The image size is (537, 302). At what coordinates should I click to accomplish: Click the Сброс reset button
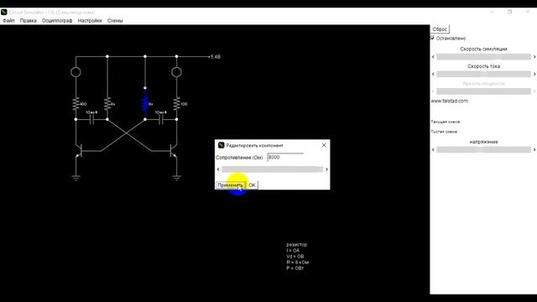tap(440, 29)
